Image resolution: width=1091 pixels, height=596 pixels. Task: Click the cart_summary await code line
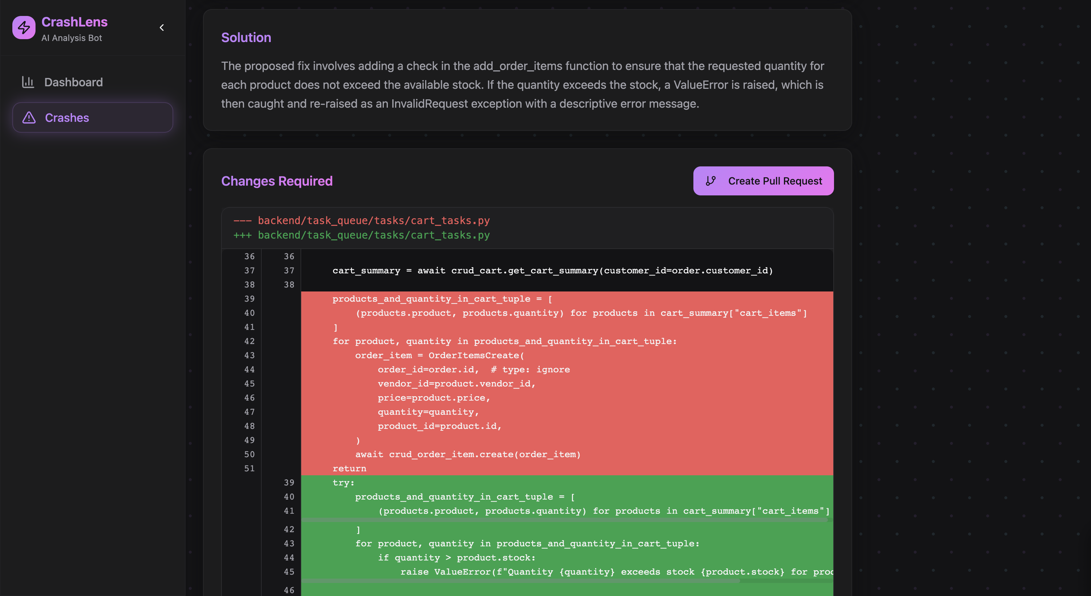click(552, 270)
